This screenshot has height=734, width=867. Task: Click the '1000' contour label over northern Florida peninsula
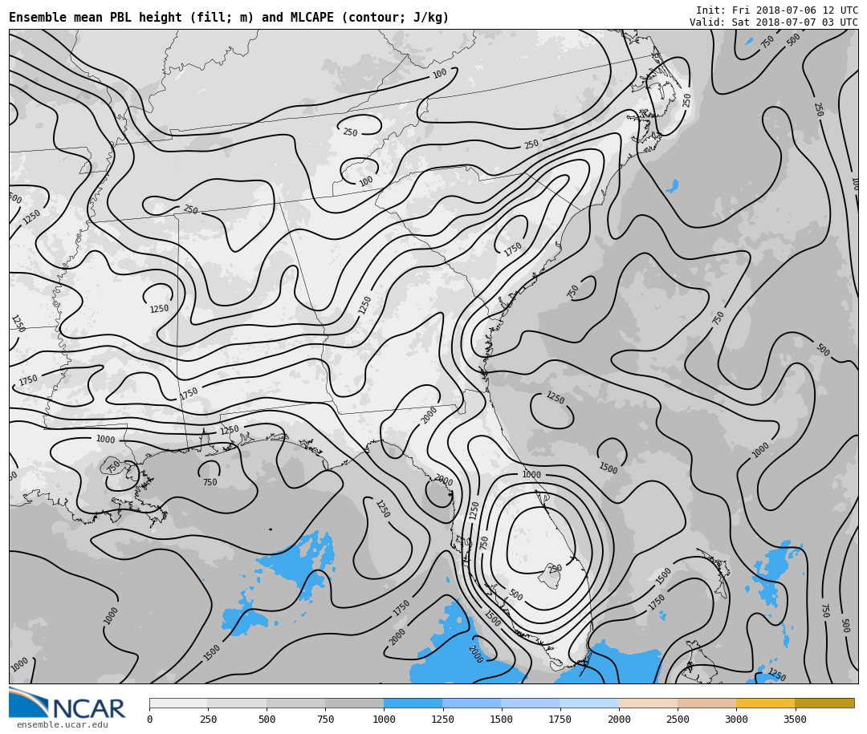point(531,475)
